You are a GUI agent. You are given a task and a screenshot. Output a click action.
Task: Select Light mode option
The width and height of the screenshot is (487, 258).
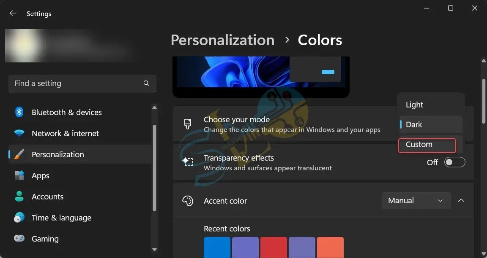pos(431,105)
